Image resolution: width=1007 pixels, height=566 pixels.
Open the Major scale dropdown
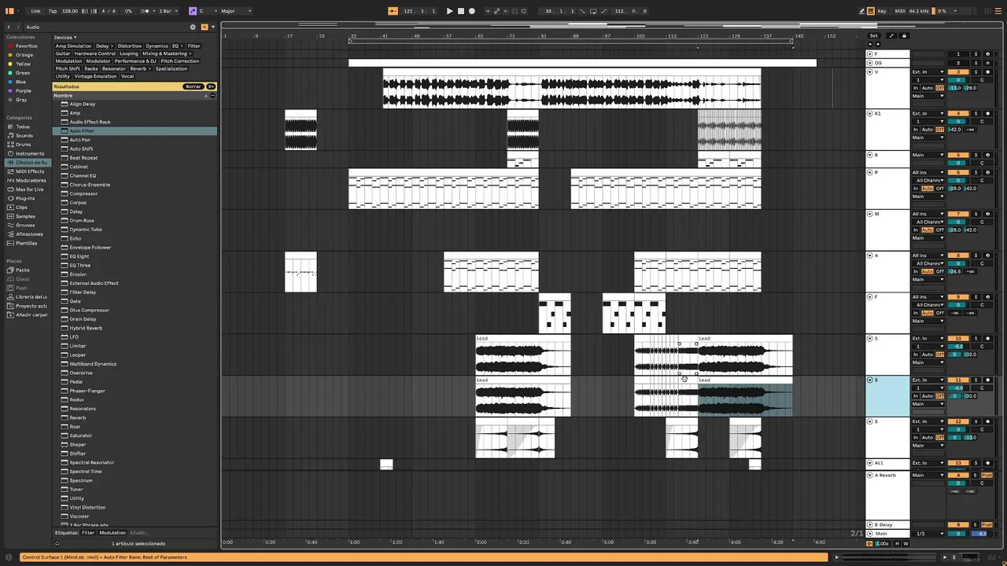click(236, 11)
